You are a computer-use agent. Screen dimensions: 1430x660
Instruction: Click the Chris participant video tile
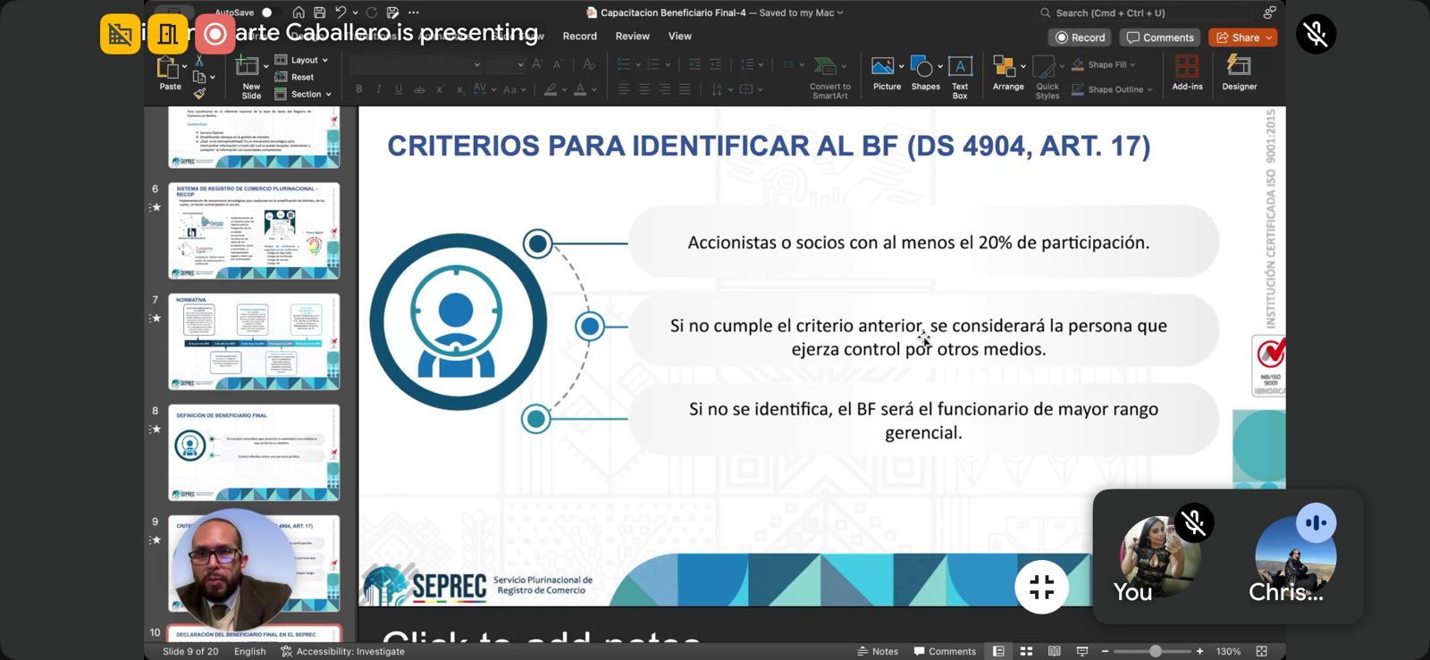click(x=1296, y=557)
